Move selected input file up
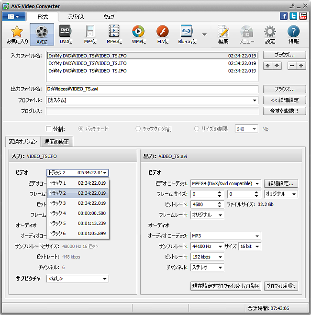311x315 pixels. click(267, 66)
